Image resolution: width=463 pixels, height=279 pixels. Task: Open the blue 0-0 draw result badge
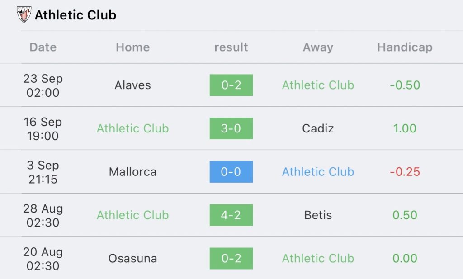point(231,172)
